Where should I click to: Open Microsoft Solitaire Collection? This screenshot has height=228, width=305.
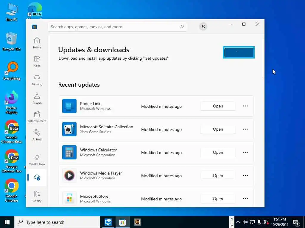tap(218, 129)
